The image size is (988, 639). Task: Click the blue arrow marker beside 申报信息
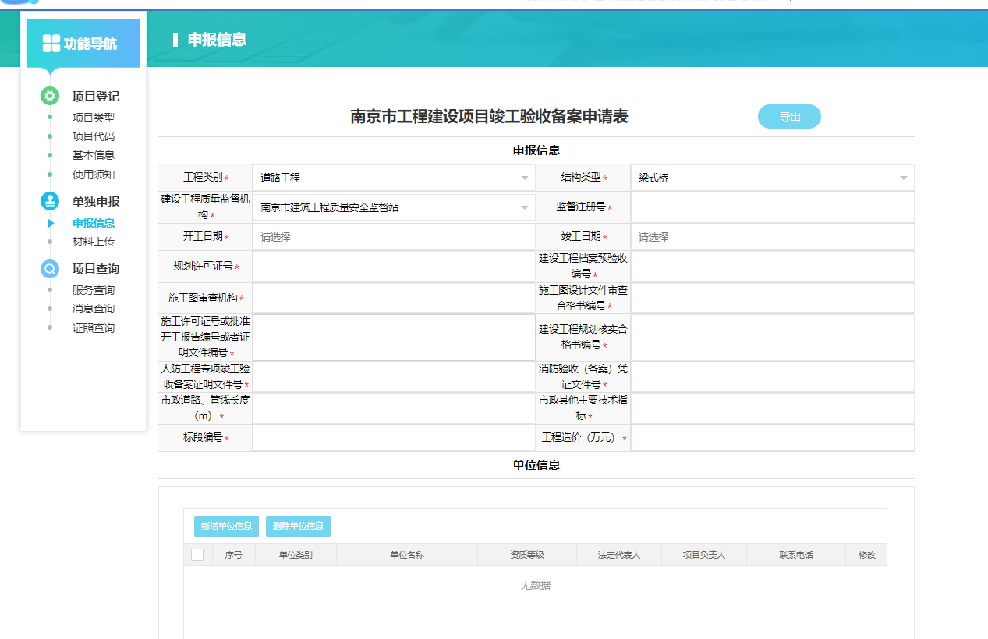pyautogui.click(x=51, y=224)
